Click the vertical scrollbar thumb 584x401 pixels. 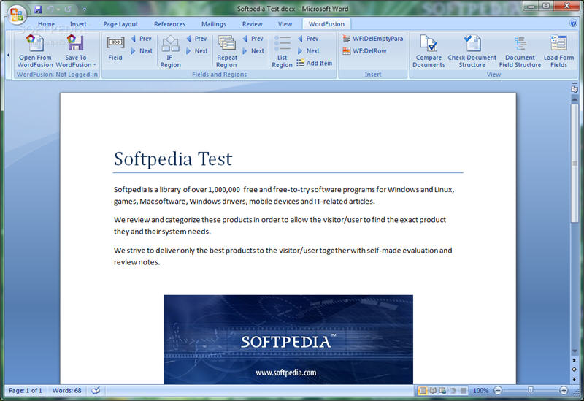pos(575,163)
